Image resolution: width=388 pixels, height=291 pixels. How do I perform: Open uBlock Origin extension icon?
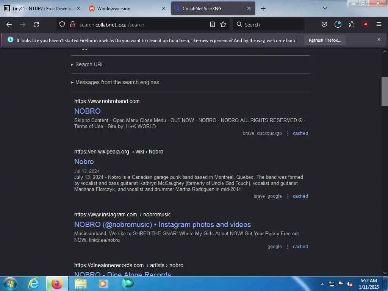click(x=365, y=24)
